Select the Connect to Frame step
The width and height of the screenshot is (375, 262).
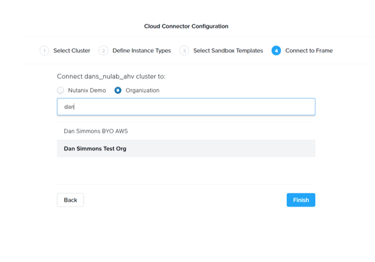[309, 51]
